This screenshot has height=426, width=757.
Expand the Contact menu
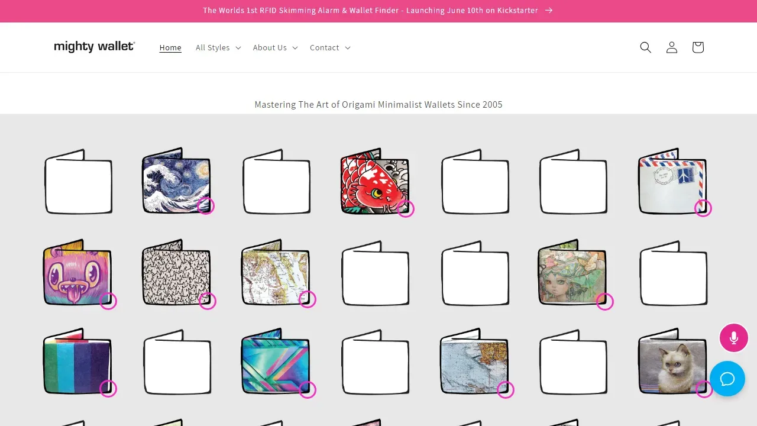pyautogui.click(x=330, y=47)
